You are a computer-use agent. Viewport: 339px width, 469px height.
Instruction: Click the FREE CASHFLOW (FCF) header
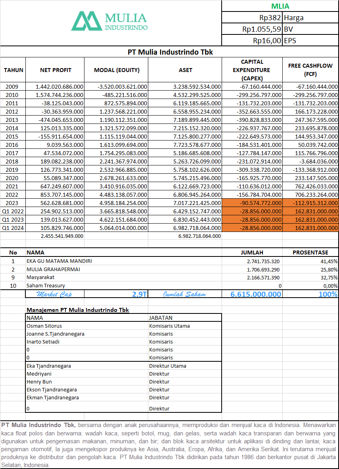coord(310,70)
